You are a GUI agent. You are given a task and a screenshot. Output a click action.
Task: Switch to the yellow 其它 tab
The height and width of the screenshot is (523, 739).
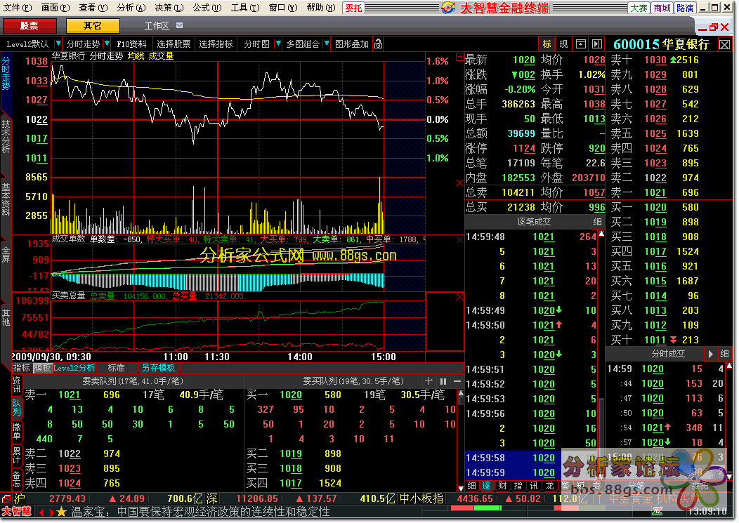coord(93,26)
